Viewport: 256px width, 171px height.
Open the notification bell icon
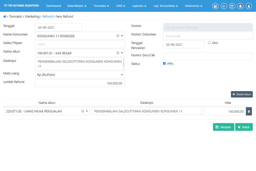(x=240, y=6)
